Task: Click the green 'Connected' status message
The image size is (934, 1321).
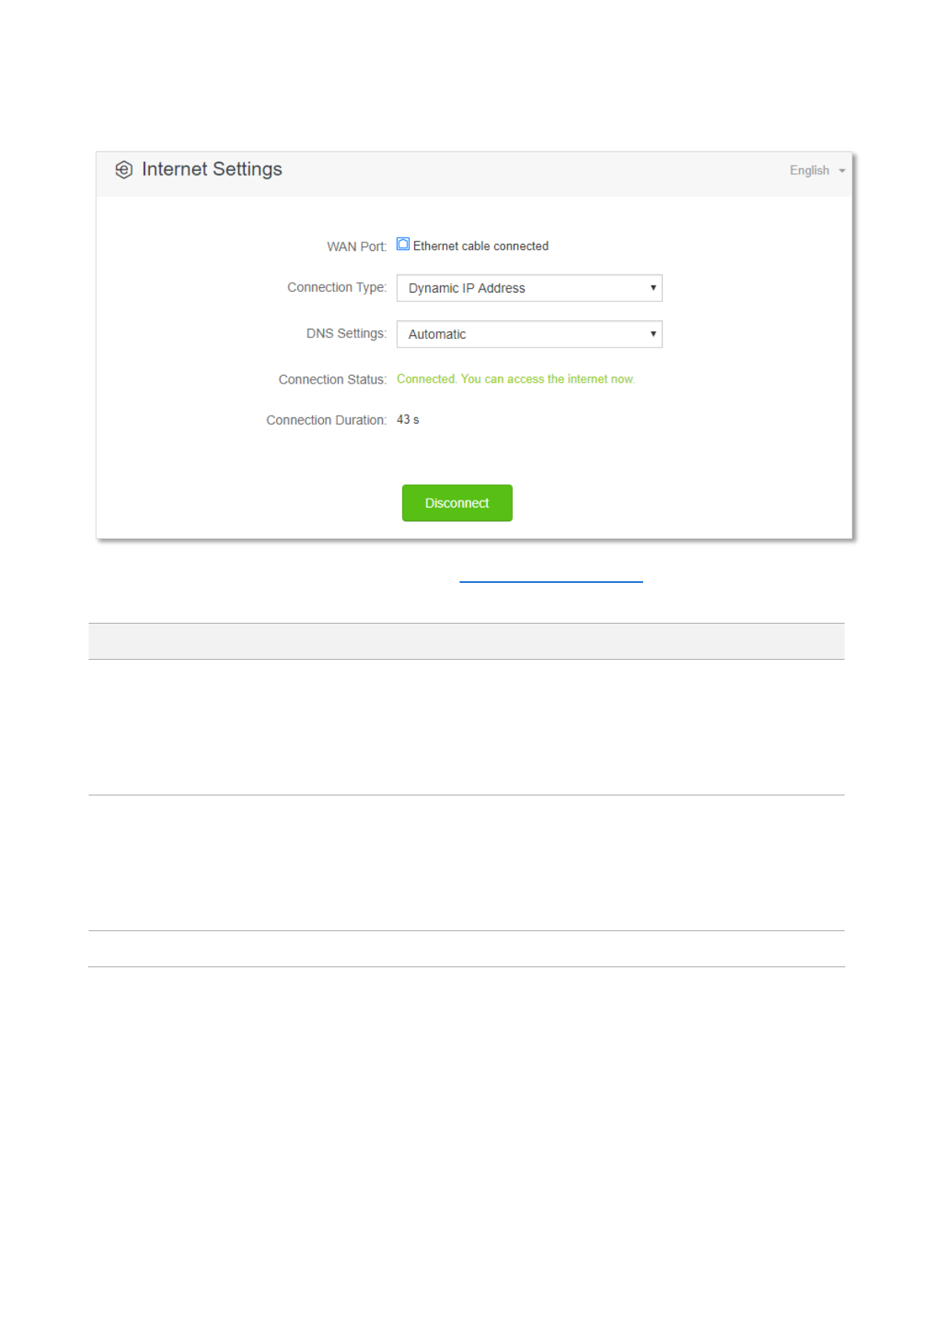Action: coord(516,379)
